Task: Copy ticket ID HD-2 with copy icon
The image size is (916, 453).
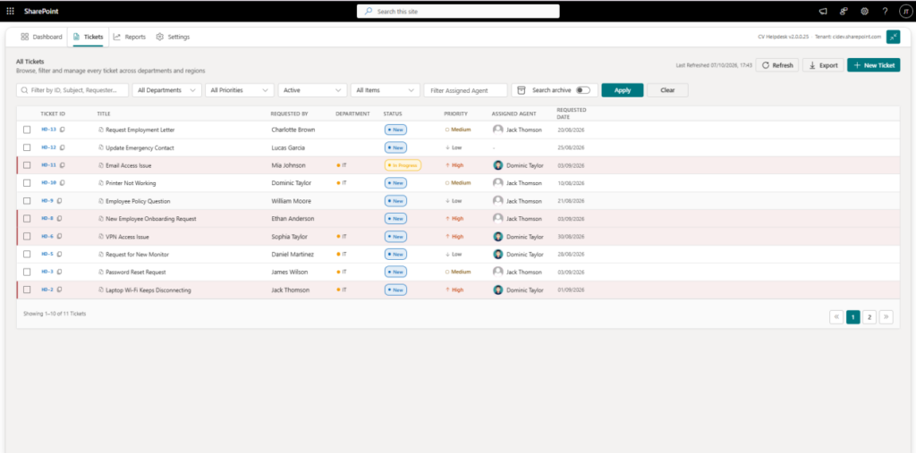Action: tap(60, 289)
